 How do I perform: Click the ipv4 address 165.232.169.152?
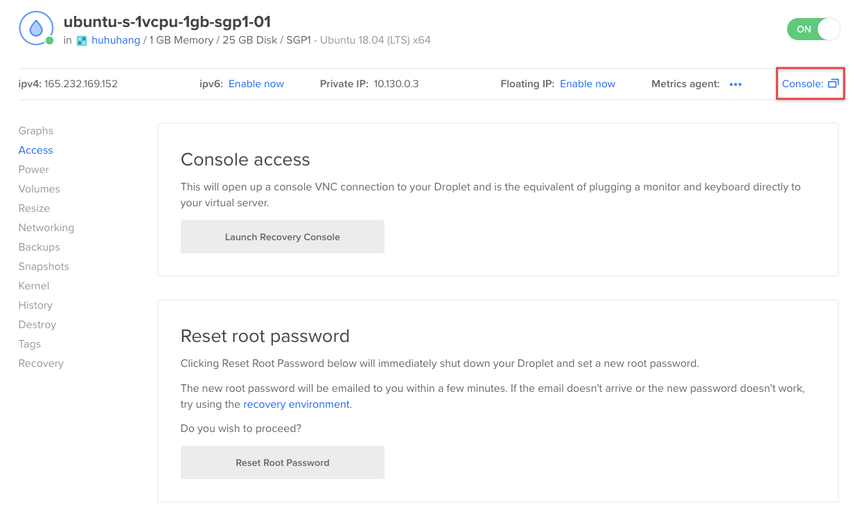[81, 84]
